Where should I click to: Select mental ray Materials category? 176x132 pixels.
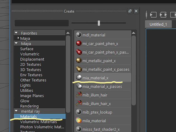(40, 116)
